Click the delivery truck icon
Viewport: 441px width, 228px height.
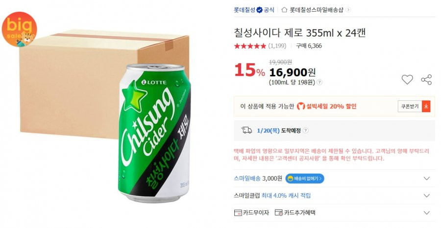coord(246,130)
